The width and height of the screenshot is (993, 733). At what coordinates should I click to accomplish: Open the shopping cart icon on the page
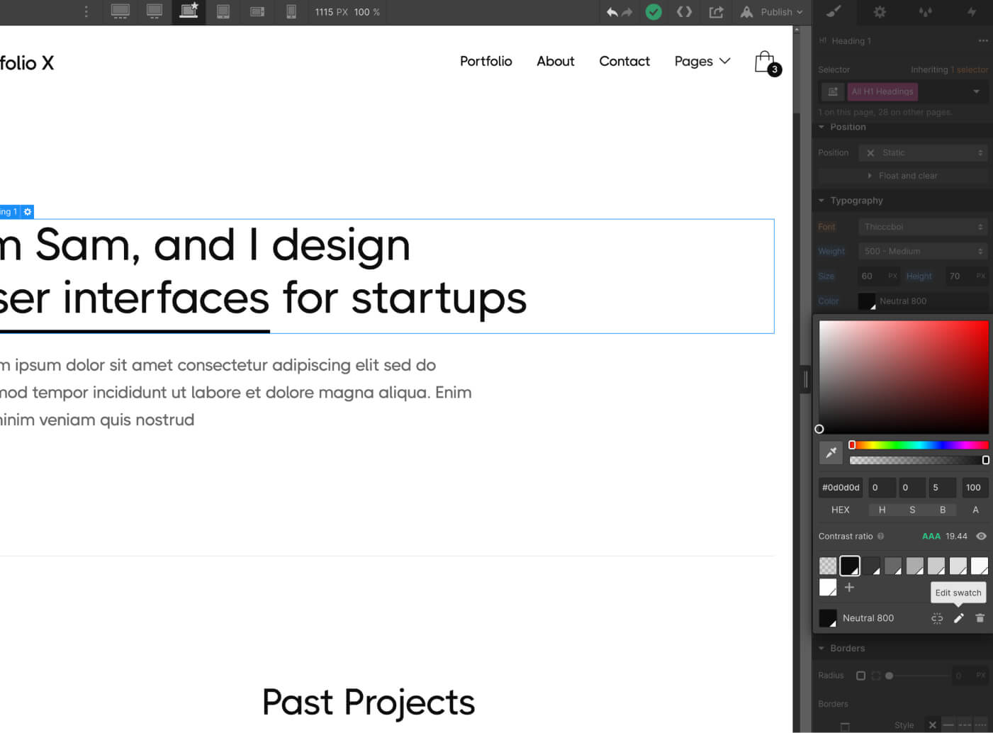click(765, 62)
